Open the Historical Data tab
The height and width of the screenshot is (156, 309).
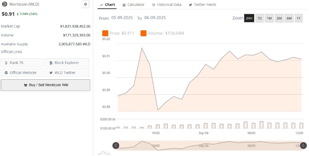167,5
